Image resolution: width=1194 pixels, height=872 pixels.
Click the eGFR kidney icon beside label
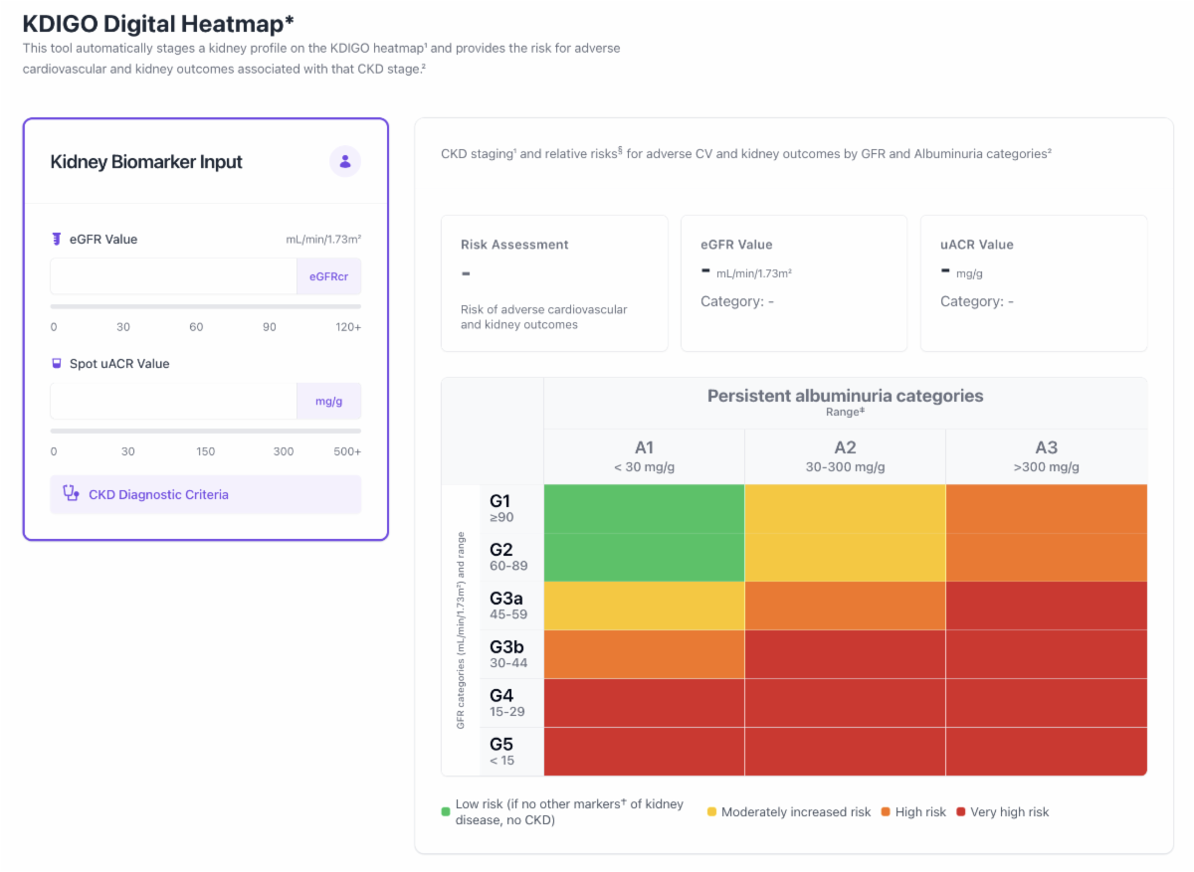point(57,239)
